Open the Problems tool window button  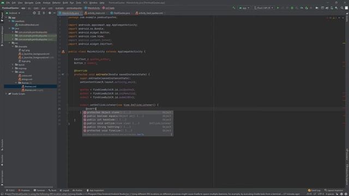24,191
